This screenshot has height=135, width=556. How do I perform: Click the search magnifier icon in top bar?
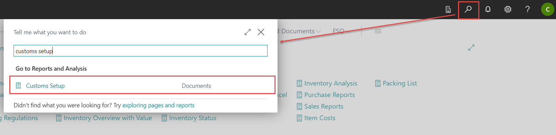468,10
